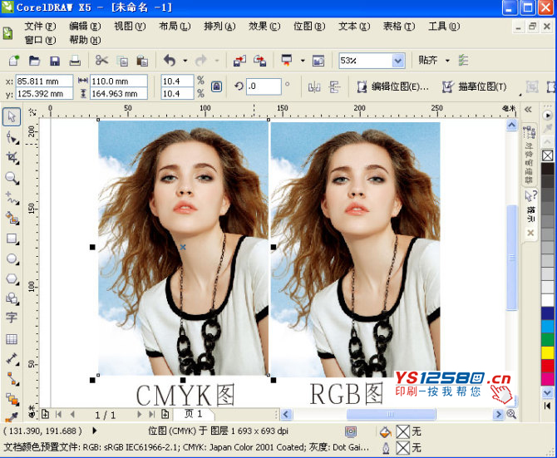Cut selection with scissors icon
This screenshot has height=458, width=557.
pyautogui.click(x=101, y=61)
